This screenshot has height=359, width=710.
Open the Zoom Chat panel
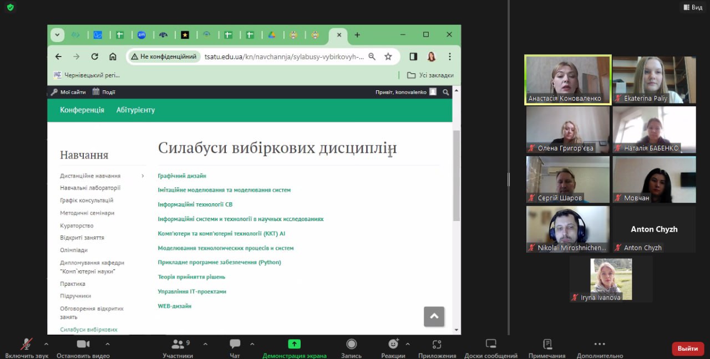click(235, 345)
